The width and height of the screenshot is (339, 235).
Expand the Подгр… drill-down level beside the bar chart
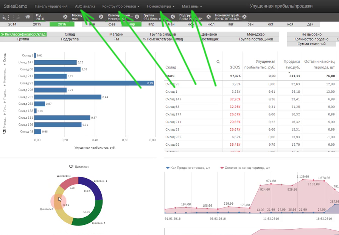5,95
